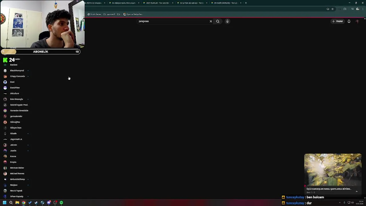Viewport: 366px width, 206px height.
Task: Expand the miniplayer queue chevron
Action: click(x=357, y=191)
